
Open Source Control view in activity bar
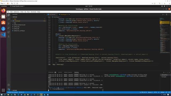tap(9, 23)
